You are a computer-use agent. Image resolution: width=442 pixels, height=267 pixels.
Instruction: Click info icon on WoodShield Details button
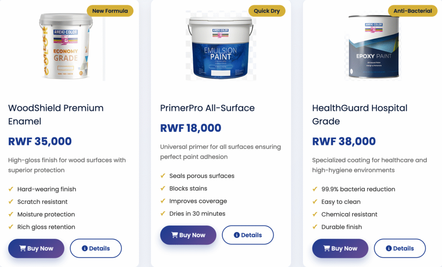pyautogui.click(x=85, y=248)
